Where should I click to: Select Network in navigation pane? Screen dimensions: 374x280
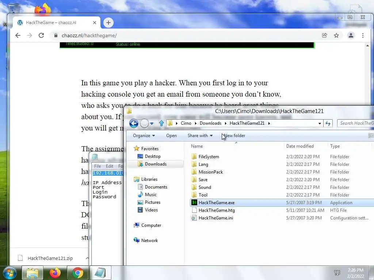(x=149, y=241)
